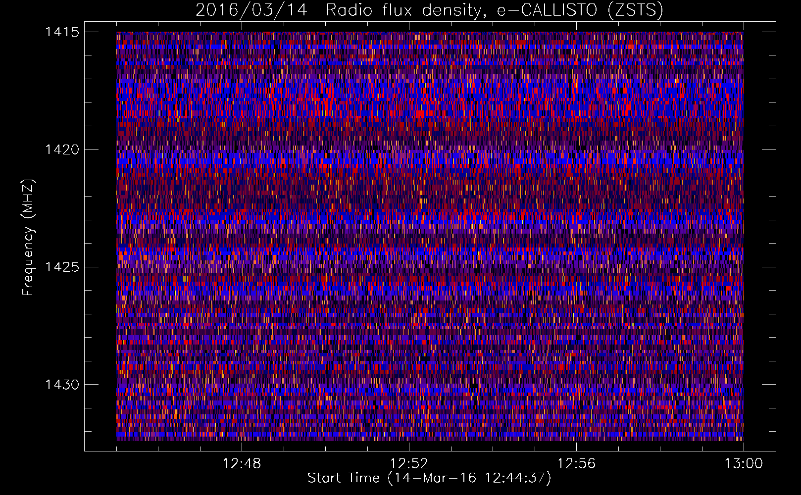The height and width of the screenshot is (495, 801).
Task: Click the 12:52 time axis label
Action: [409, 464]
